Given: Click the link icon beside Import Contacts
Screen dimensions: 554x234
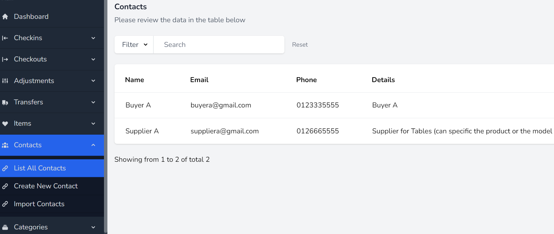Looking at the screenshot, I should 5,204.
